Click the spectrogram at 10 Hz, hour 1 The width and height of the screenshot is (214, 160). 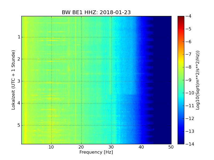pyautogui.click(x=51, y=37)
